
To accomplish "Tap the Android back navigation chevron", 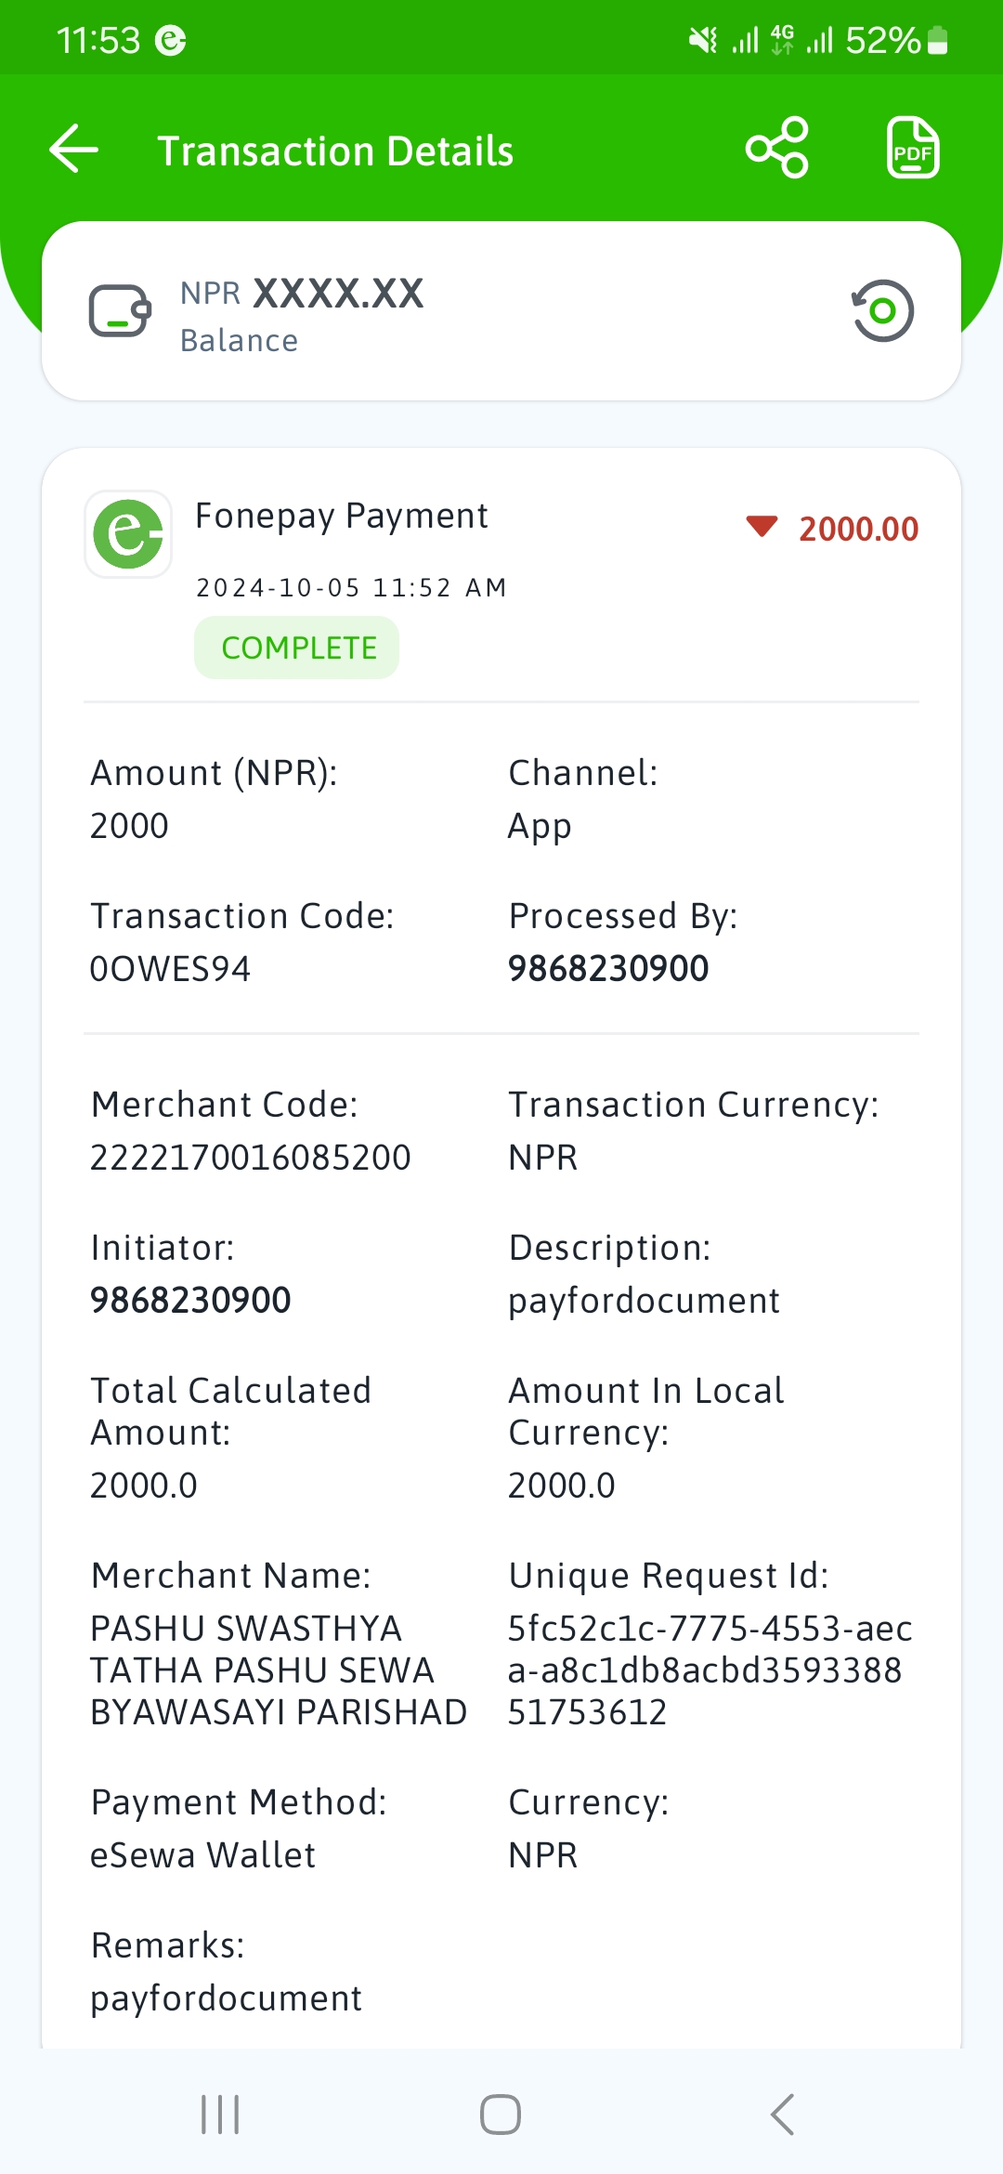I will 782,2115.
